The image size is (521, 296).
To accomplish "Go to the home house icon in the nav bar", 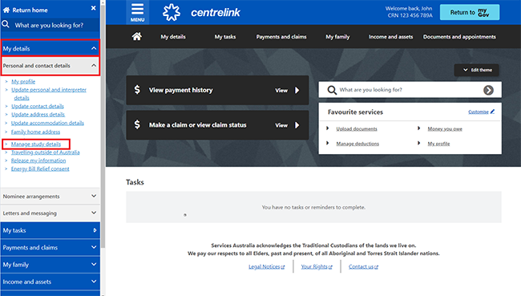I will [x=136, y=36].
